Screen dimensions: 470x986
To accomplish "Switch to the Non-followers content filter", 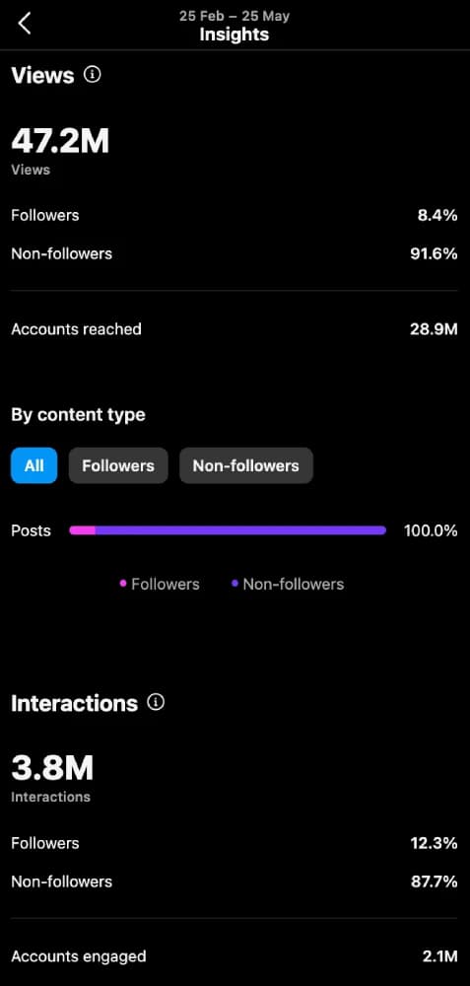I will 245,465.
